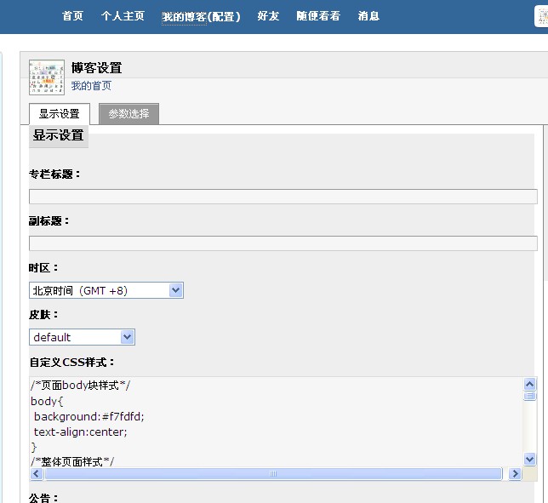This screenshot has width=548, height=503.
Task: Click the 随便看看 navigation link
Action: pyautogui.click(x=318, y=16)
